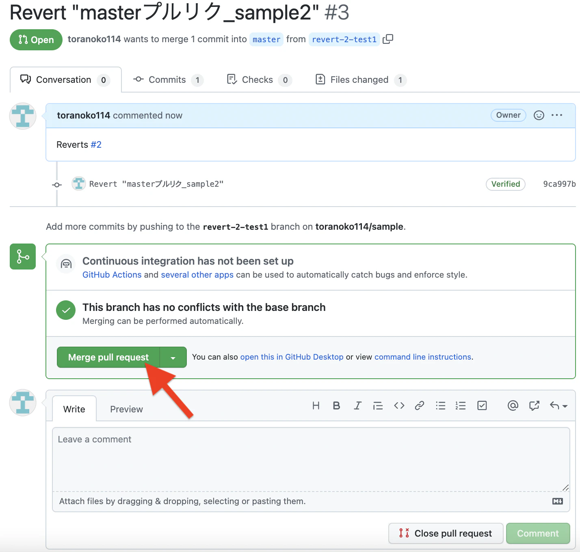Open saved replies arrow dropdown
The image size is (580, 552).
558,405
